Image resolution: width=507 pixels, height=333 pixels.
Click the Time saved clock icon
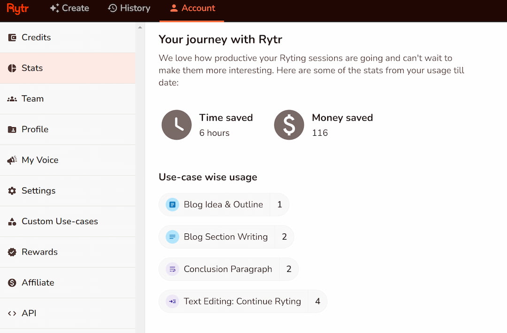pos(177,125)
